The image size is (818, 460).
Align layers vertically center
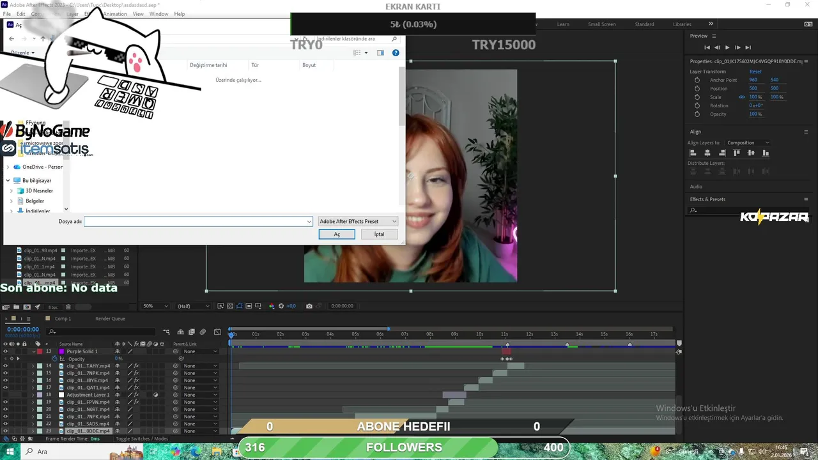pyautogui.click(x=751, y=153)
